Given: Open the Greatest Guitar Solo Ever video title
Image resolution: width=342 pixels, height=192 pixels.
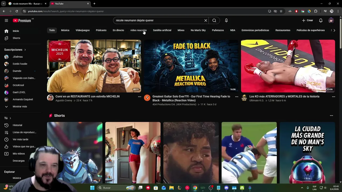Looking at the screenshot, I should click(191, 98).
